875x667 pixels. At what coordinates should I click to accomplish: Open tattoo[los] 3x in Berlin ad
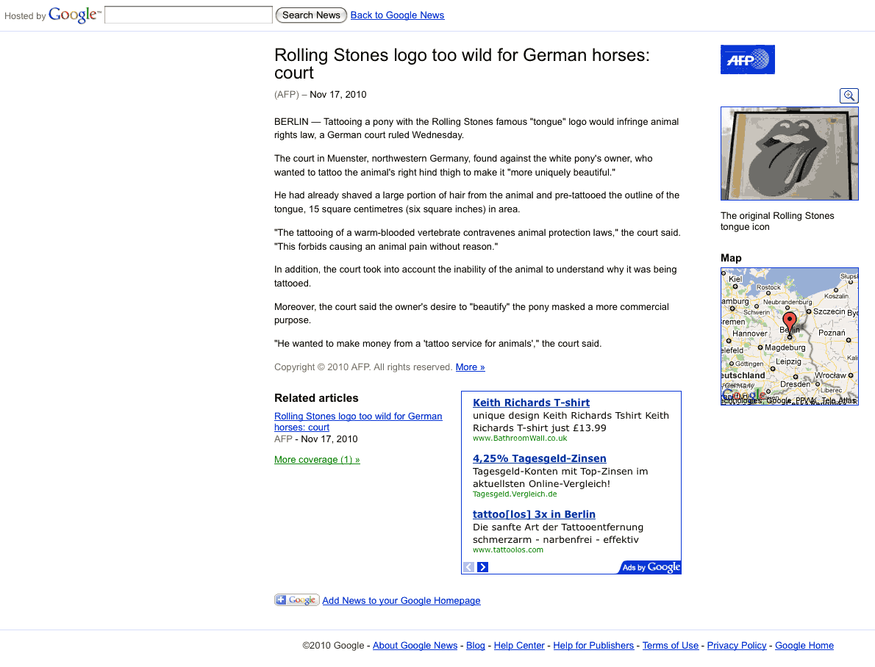(x=534, y=514)
